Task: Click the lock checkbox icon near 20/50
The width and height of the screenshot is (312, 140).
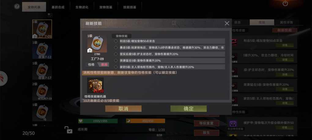Action: point(69,130)
